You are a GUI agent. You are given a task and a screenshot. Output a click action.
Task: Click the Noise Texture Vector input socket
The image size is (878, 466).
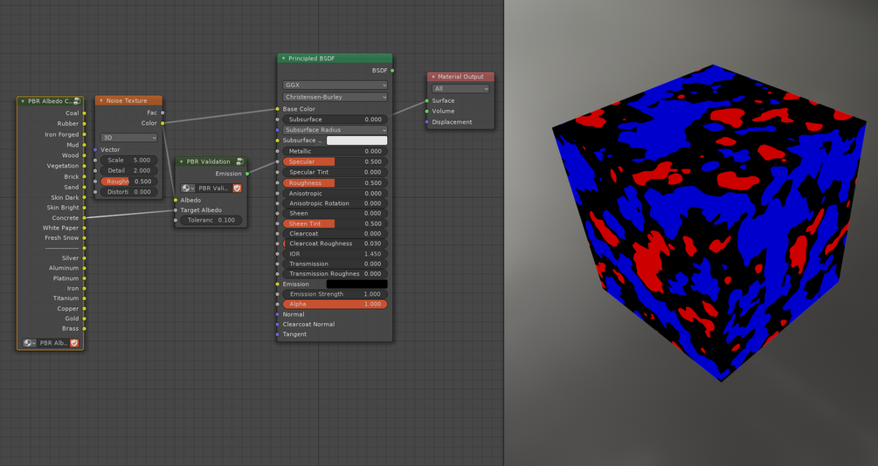coord(95,150)
